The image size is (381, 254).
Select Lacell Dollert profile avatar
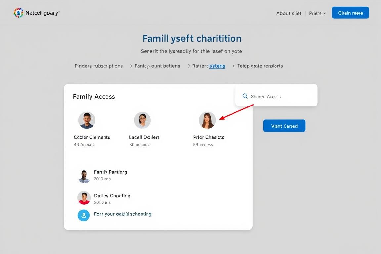(x=142, y=120)
